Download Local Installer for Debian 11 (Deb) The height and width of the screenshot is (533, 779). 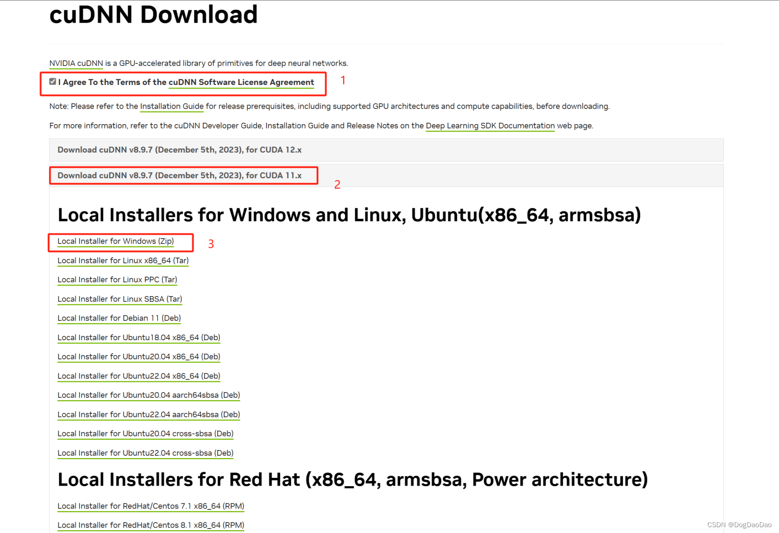point(119,318)
